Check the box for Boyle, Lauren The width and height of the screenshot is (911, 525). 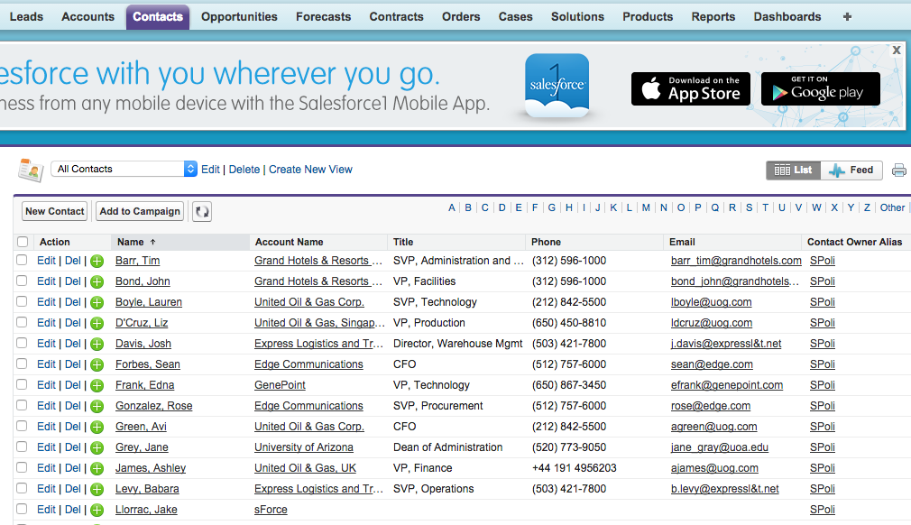(x=22, y=301)
